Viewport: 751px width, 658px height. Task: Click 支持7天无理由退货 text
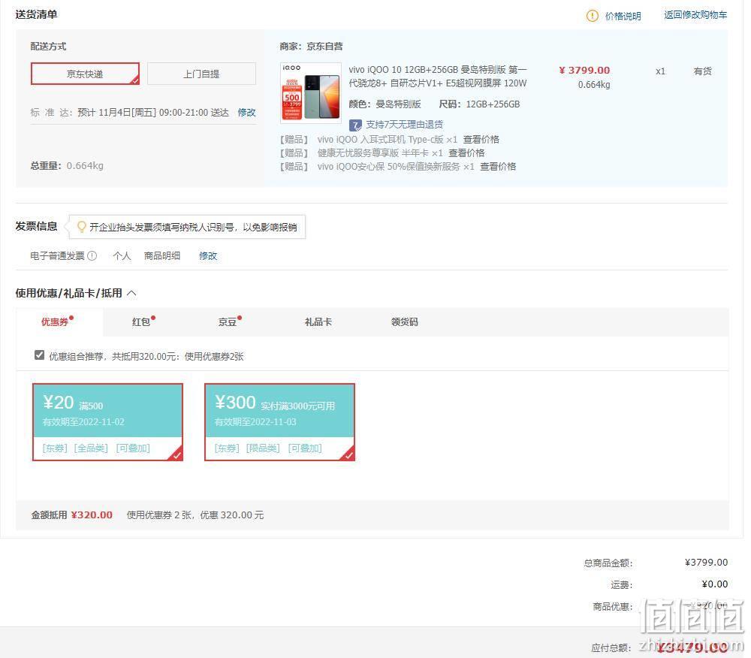click(404, 125)
